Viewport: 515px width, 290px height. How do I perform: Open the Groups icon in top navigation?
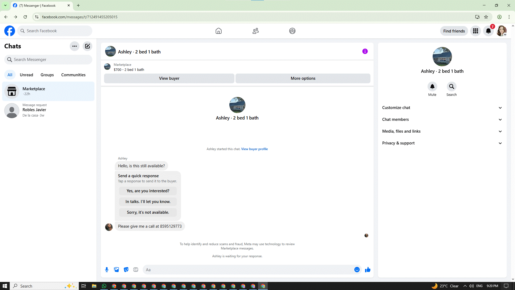[292, 31]
